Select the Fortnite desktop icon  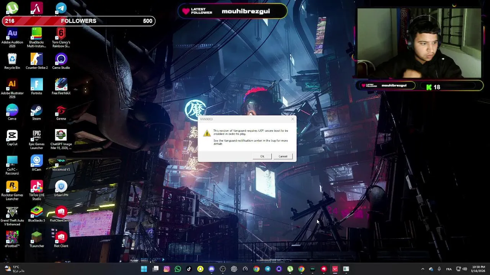[37, 87]
